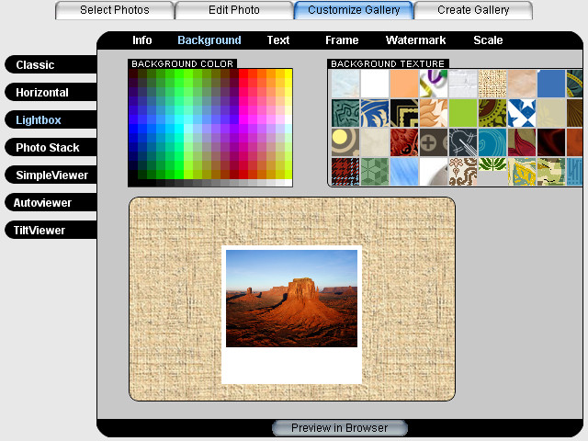
Task: Select the plain khaki texture
Action: [551, 113]
